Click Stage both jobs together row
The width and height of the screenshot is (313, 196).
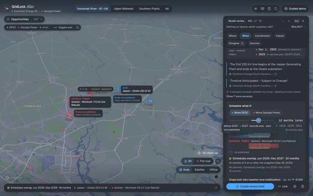(266, 180)
